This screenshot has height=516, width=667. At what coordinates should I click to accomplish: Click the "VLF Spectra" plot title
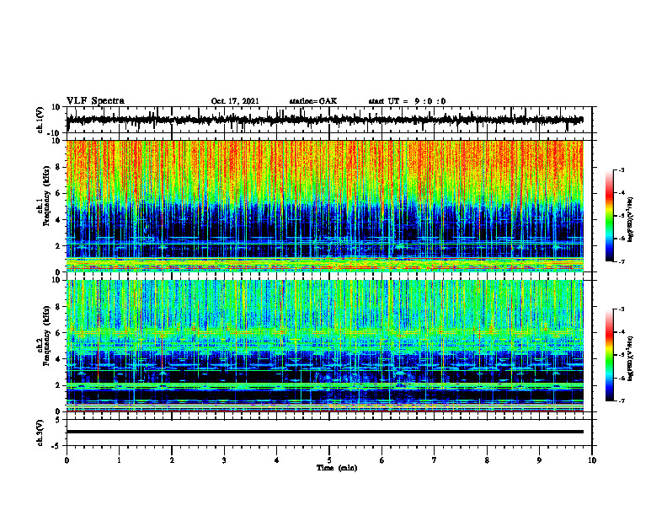pos(95,101)
